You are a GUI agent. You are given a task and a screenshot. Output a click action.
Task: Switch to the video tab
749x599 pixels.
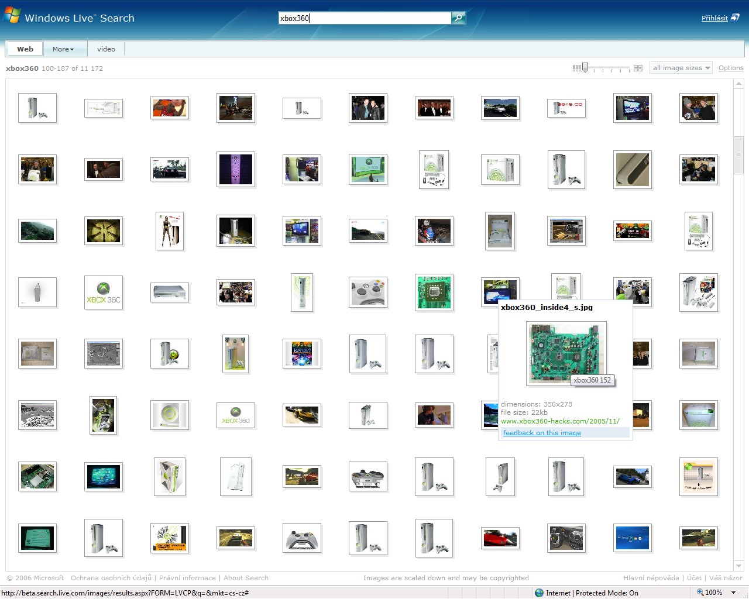click(x=106, y=49)
